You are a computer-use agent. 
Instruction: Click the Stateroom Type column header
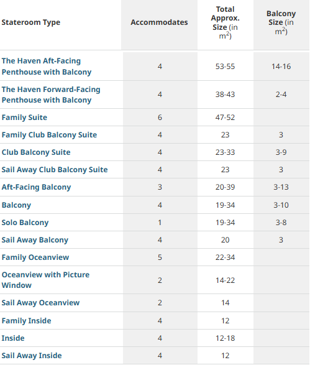pyautogui.click(x=31, y=22)
